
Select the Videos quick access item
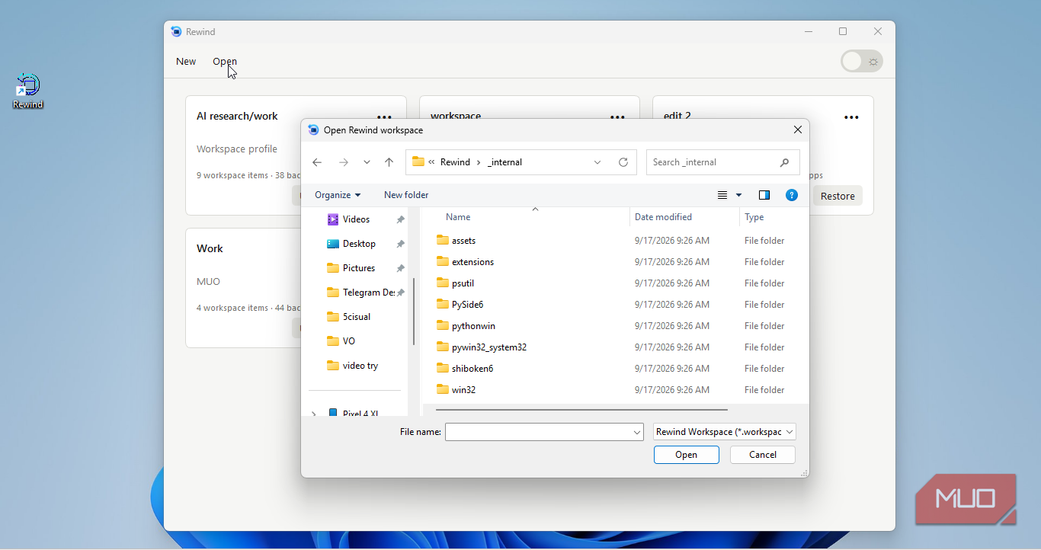[356, 219]
